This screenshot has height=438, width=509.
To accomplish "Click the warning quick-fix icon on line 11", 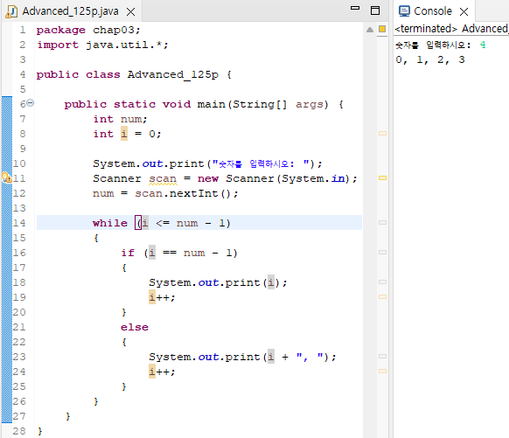I will (x=6, y=177).
